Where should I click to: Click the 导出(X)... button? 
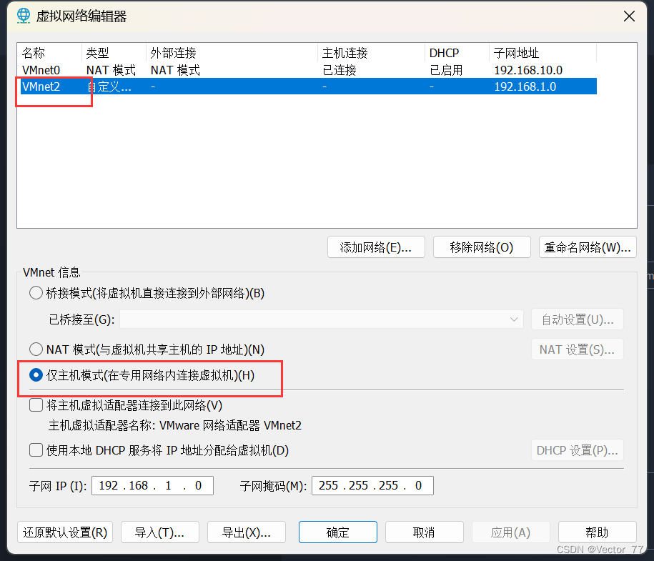(247, 532)
